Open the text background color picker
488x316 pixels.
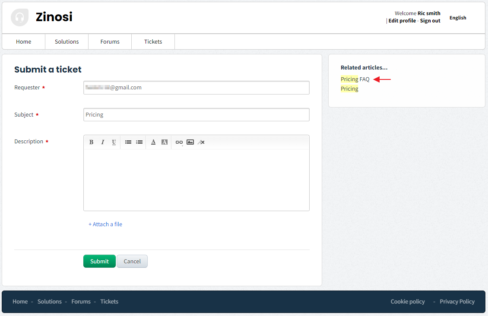165,142
